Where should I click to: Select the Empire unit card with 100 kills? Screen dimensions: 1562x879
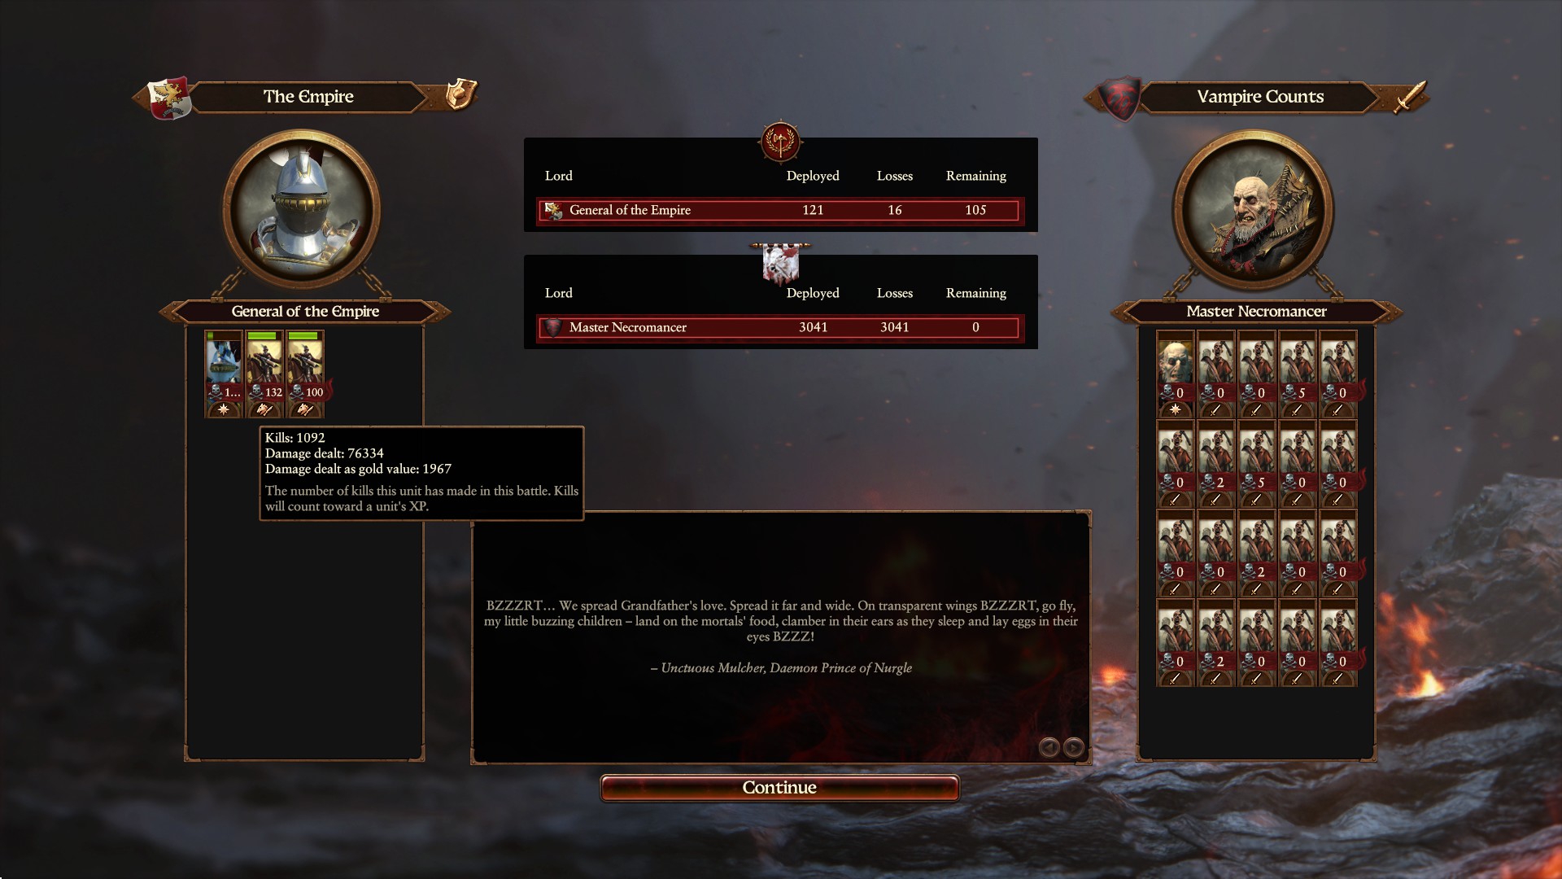pos(305,374)
